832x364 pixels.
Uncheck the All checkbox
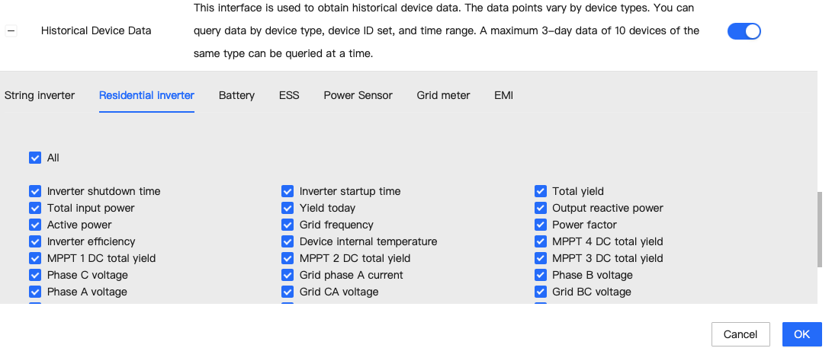(x=35, y=158)
